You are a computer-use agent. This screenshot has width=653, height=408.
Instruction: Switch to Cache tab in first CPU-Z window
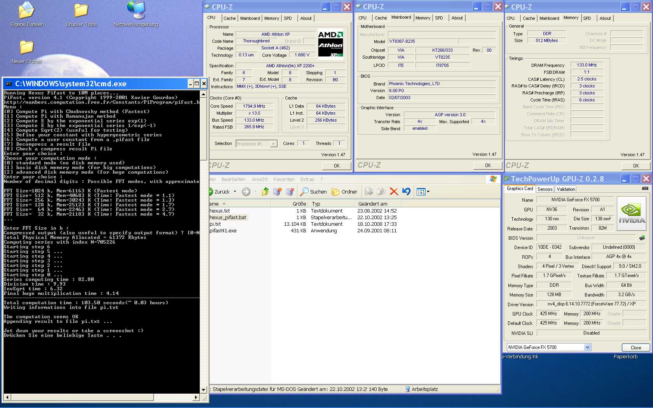pos(229,18)
